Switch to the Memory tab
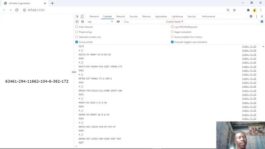The image size is (265, 149). pyautogui.click(x=146, y=17)
